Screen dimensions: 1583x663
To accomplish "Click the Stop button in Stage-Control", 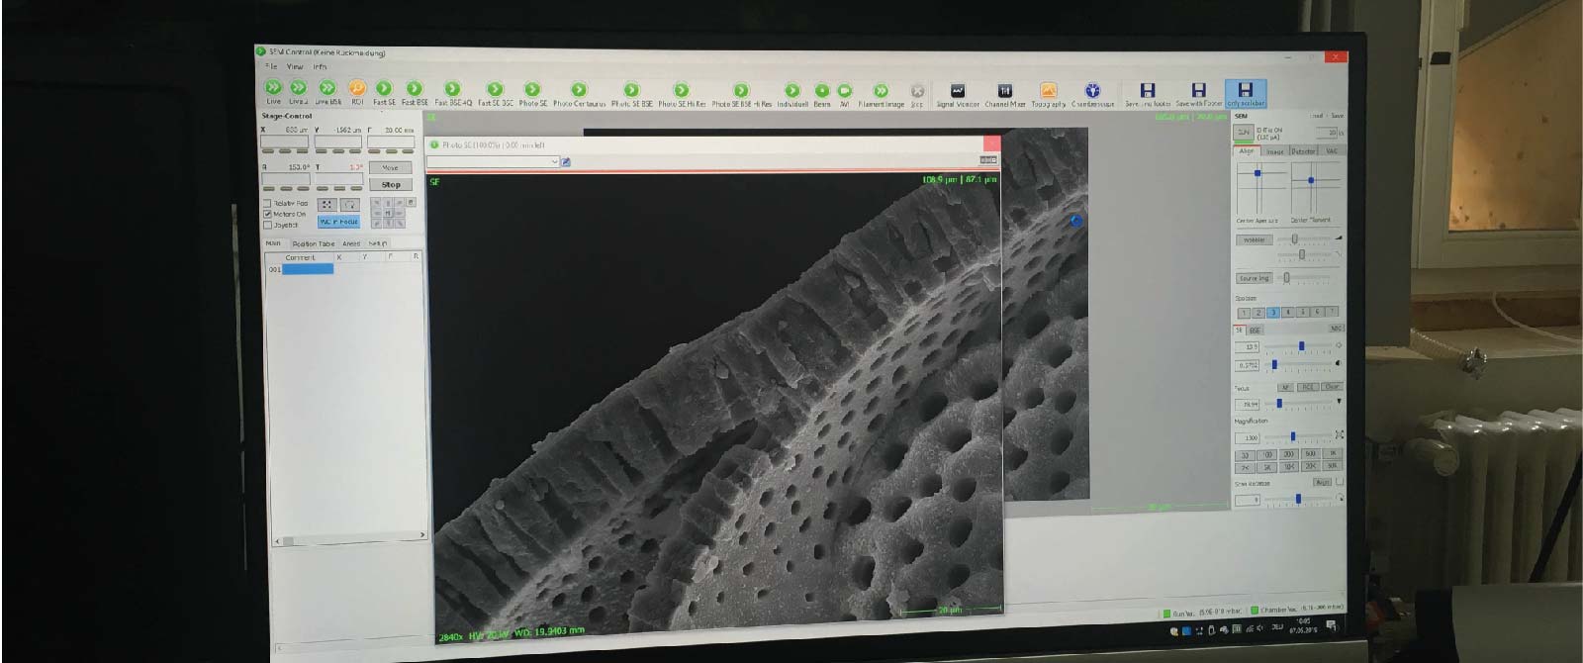I will coord(391,185).
